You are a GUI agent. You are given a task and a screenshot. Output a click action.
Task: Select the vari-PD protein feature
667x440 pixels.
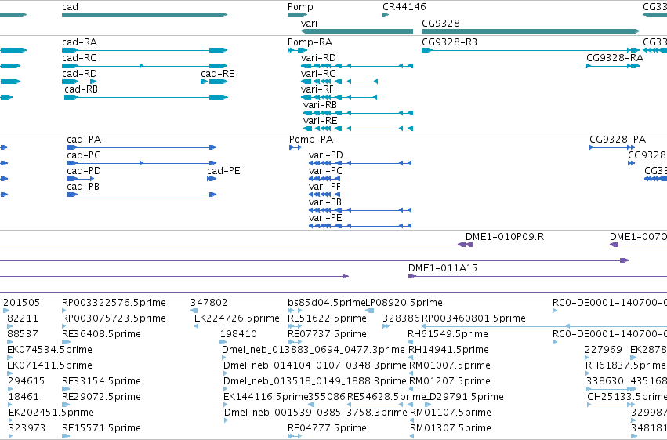point(361,163)
